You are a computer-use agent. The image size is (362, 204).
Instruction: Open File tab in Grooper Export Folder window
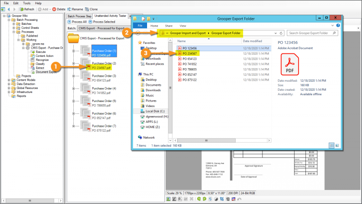click(140, 26)
